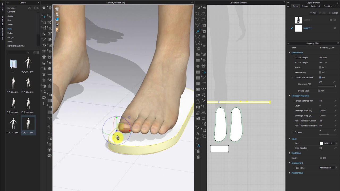The height and width of the screenshot is (191, 340).
Task: Collapse the Selected Line section
Action: (290, 53)
